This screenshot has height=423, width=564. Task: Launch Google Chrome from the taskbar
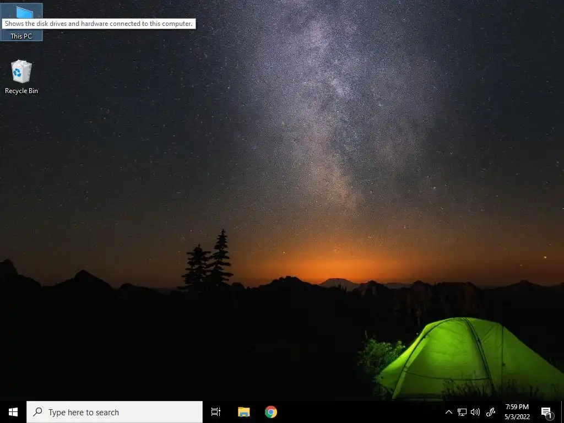click(271, 412)
